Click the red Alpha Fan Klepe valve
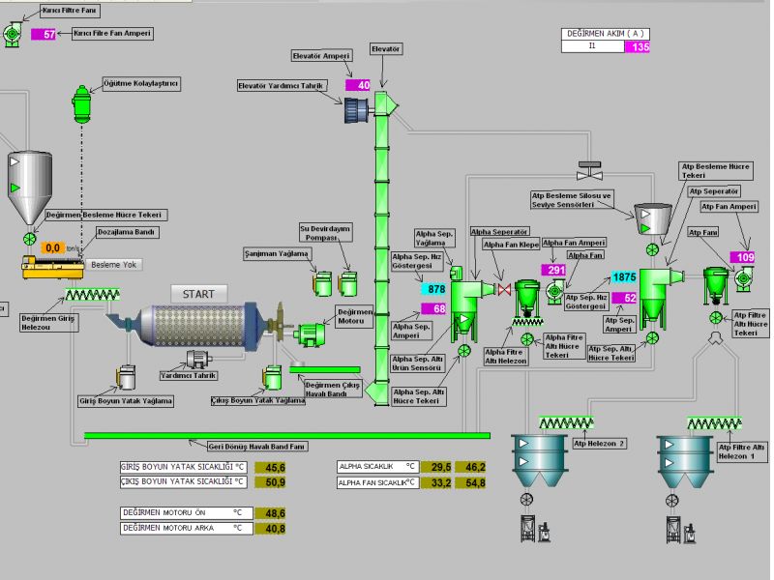This screenshot has height=580, width=774. (x=502, y=289)
